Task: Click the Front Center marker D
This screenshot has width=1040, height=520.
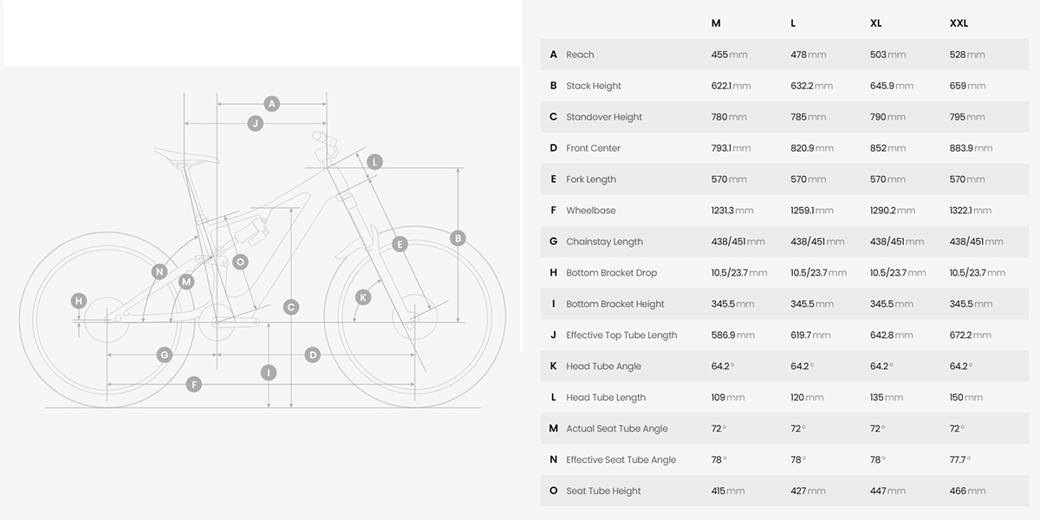Action: point(313,354)
